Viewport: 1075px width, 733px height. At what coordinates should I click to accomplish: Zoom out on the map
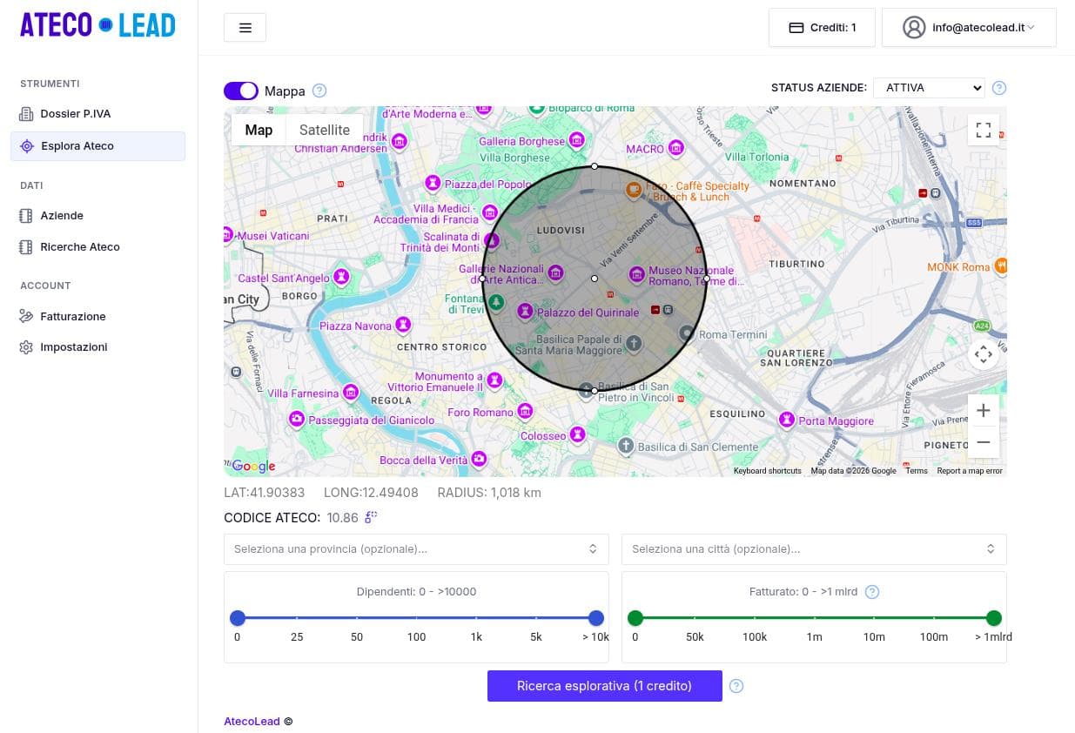click(983, 442)
